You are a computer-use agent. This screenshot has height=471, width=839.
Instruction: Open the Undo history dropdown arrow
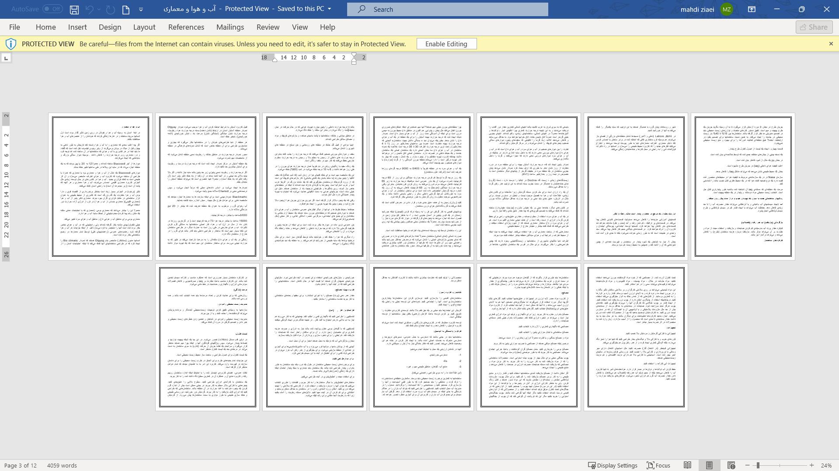pyautogui.click(x=99, y=9)
